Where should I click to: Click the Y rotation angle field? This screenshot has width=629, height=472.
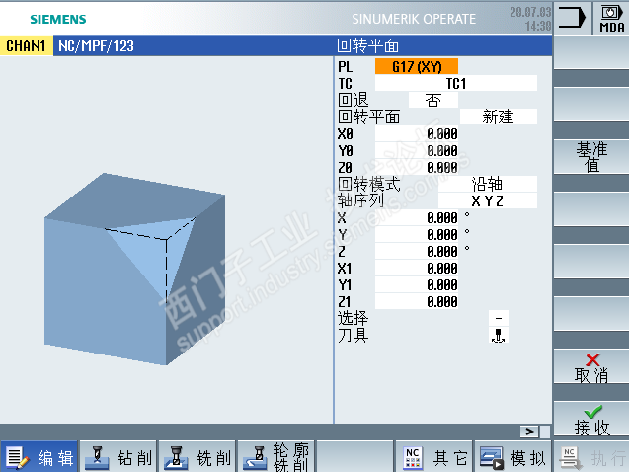click(x=417, y=235)
